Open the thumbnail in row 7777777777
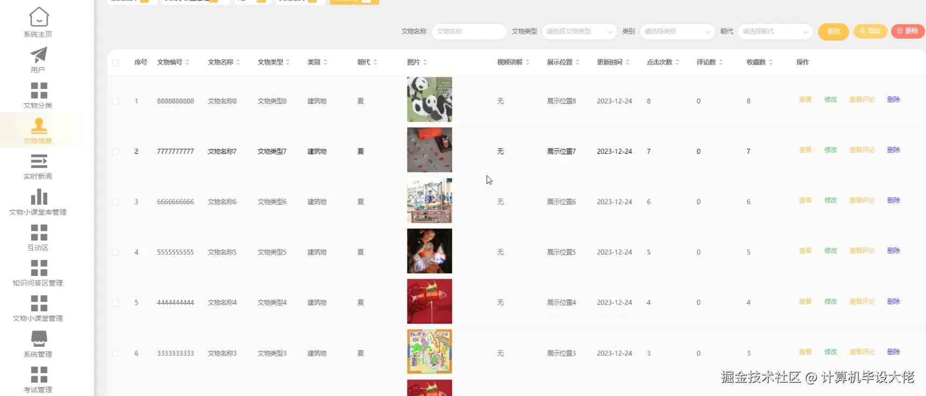This screenshot has height=396, width=926. tap(429, 150)
